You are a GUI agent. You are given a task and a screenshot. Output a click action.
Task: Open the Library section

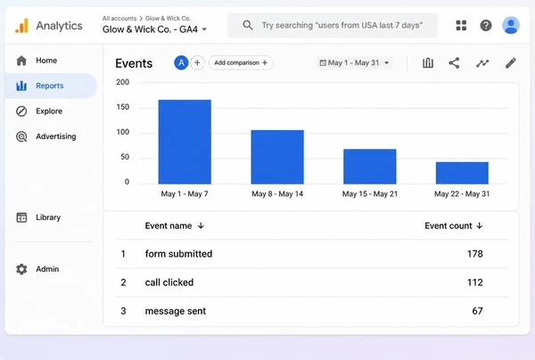point(51,217)
